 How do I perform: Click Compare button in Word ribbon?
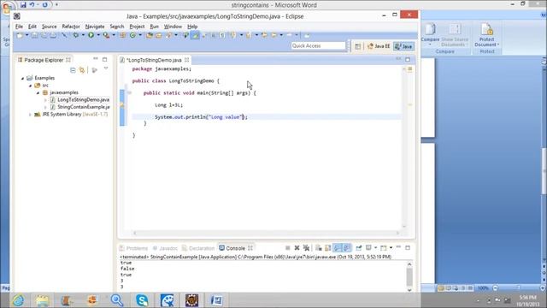[430, 34]
